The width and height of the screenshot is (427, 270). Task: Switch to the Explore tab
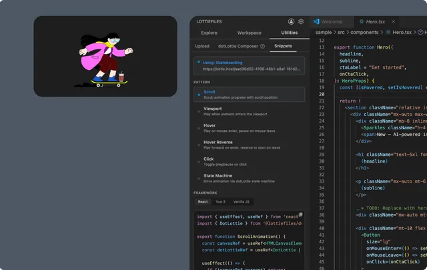click(x=209, y=33)
